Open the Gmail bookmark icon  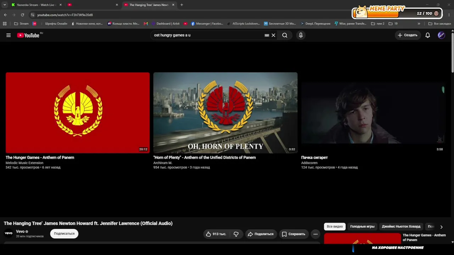pyautogui.click(x=146, y=24)
